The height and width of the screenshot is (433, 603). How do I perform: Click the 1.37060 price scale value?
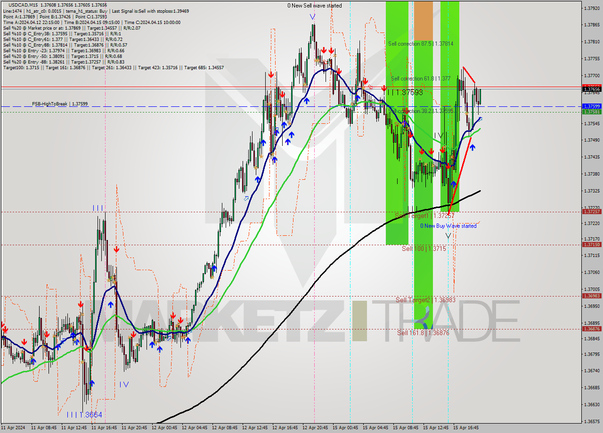click(592, 273)
